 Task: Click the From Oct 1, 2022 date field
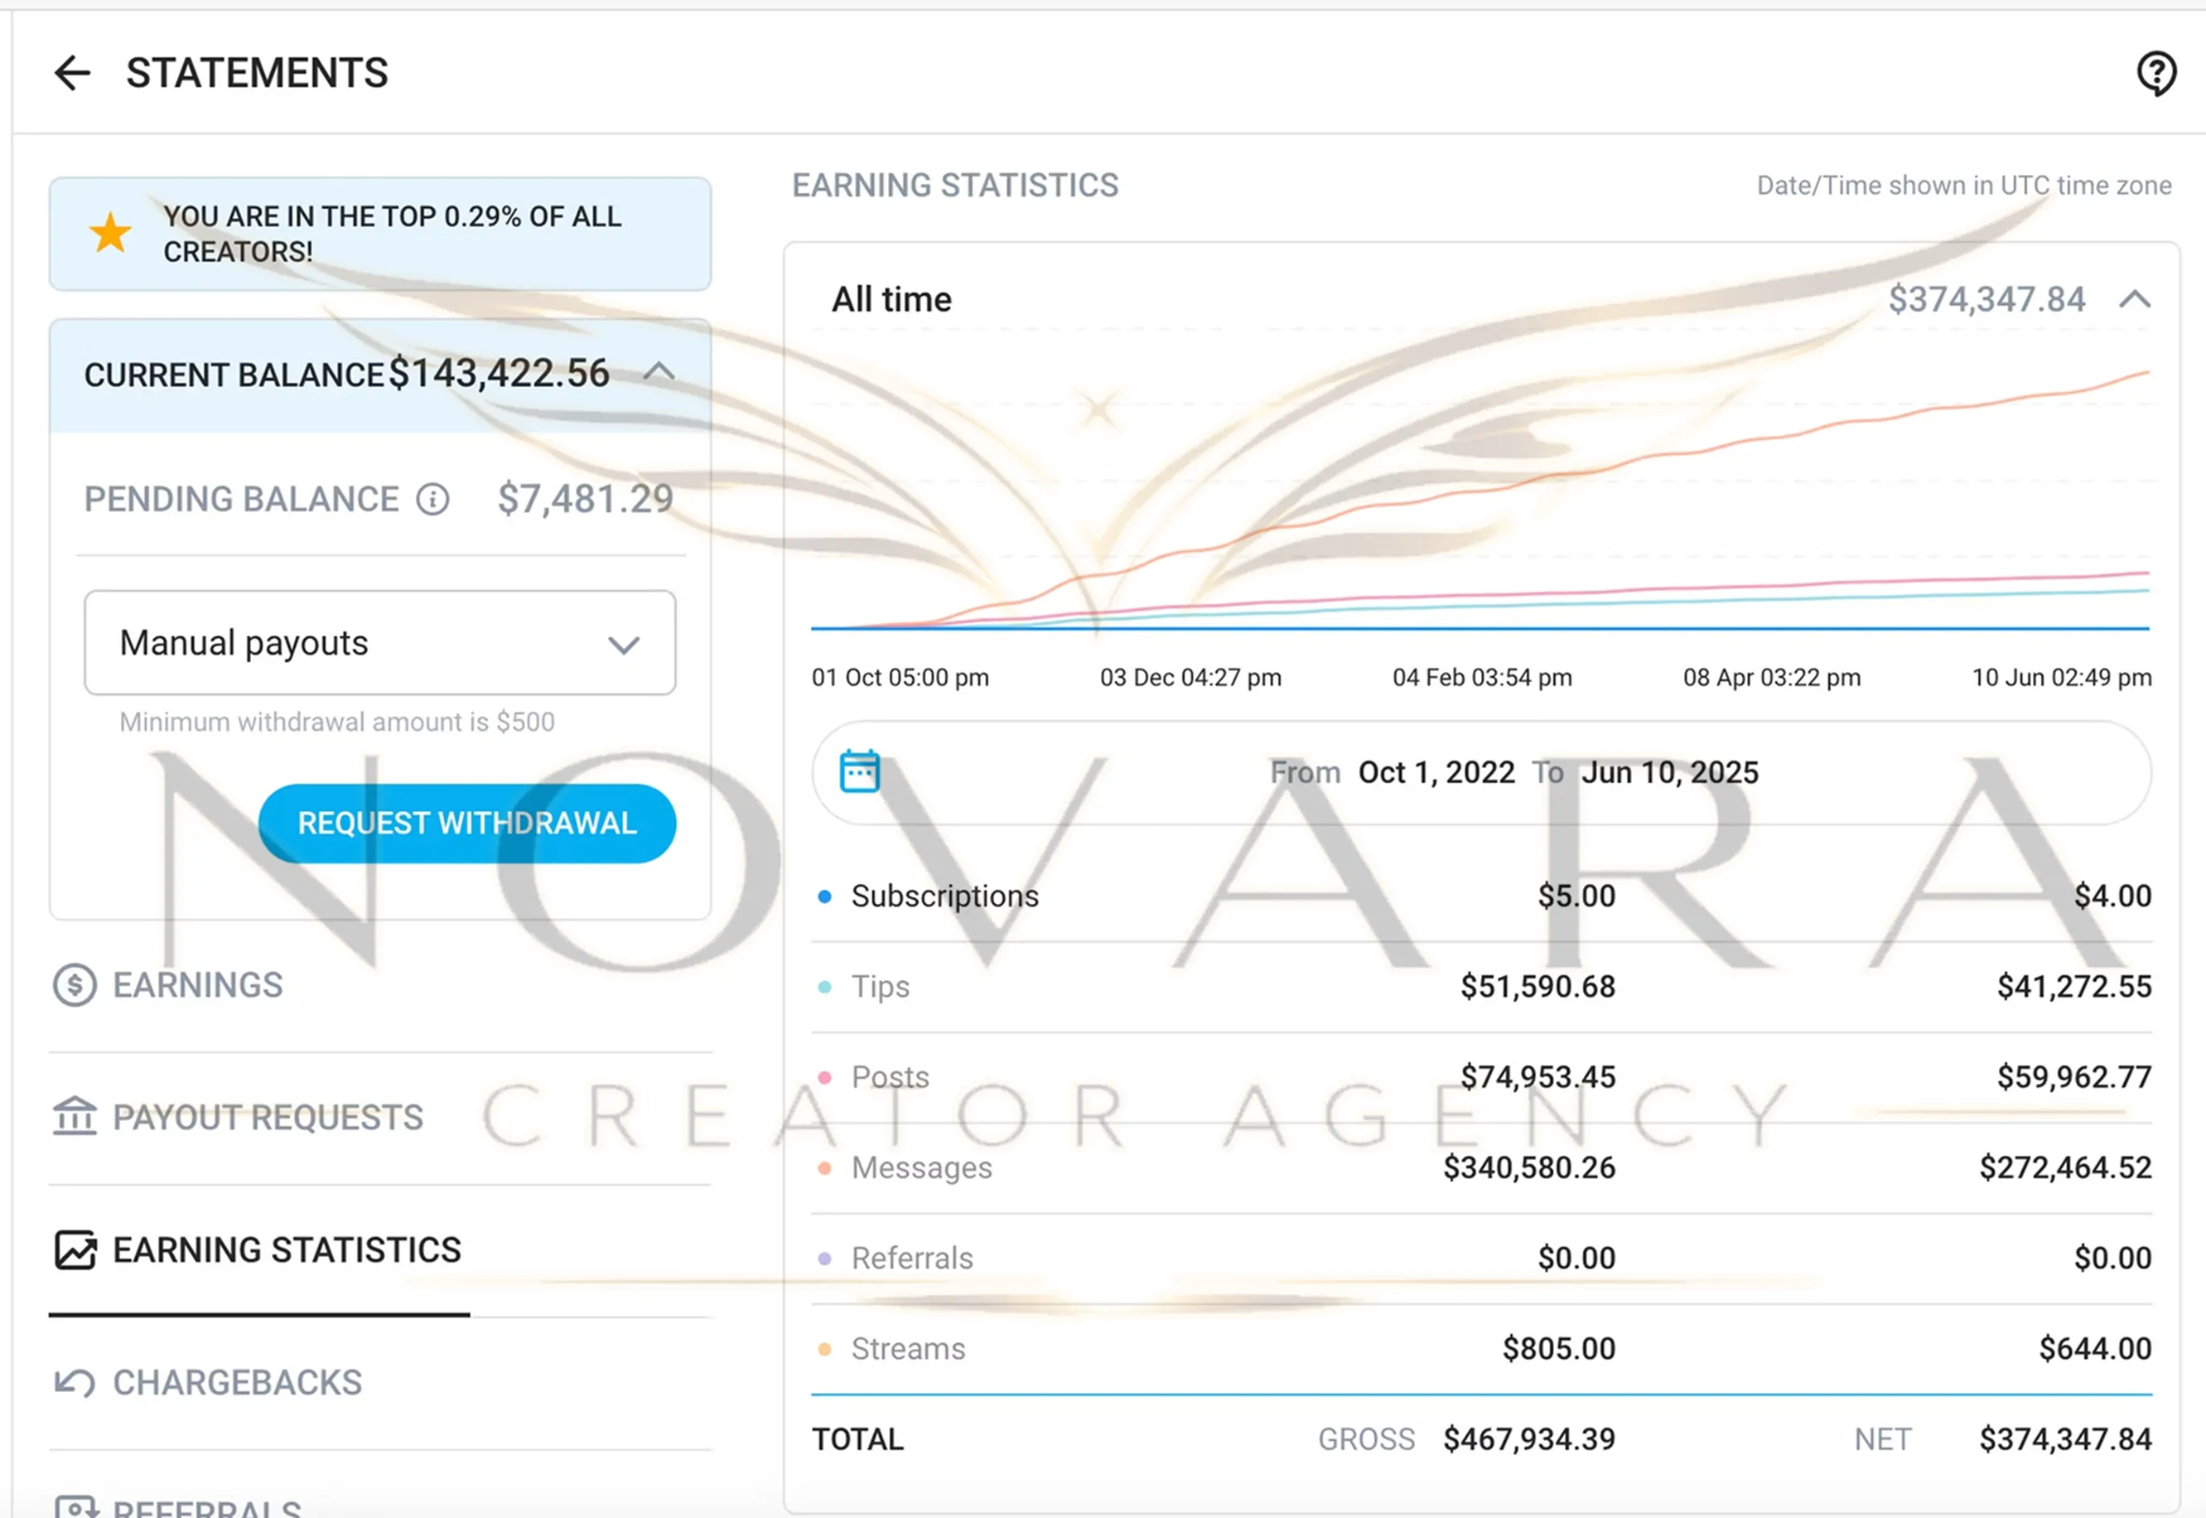pyautogui.click(x=1435, y=772)
